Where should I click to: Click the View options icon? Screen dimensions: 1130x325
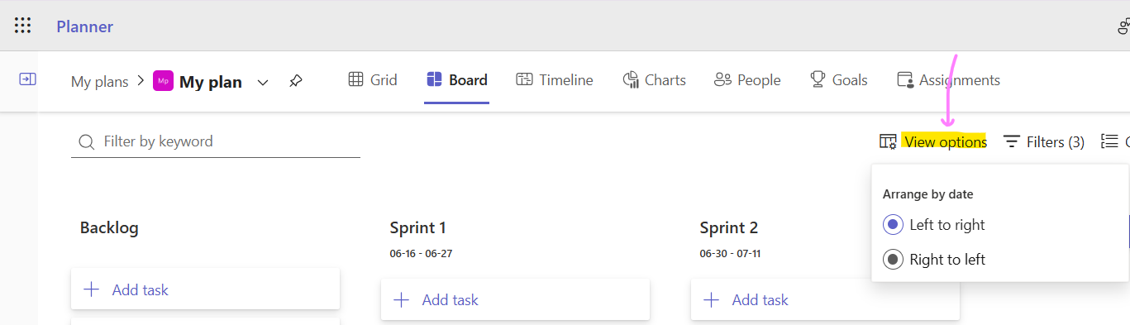[888, 142]
